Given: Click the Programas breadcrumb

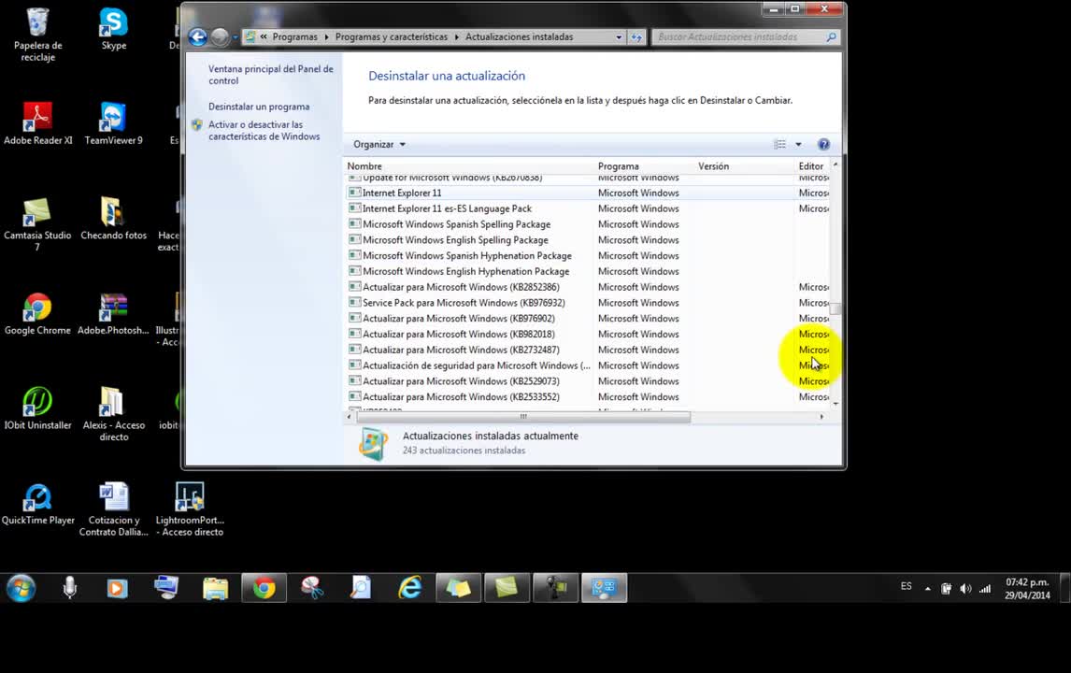Looking at the screenshot, I should (x=294, y=36).
